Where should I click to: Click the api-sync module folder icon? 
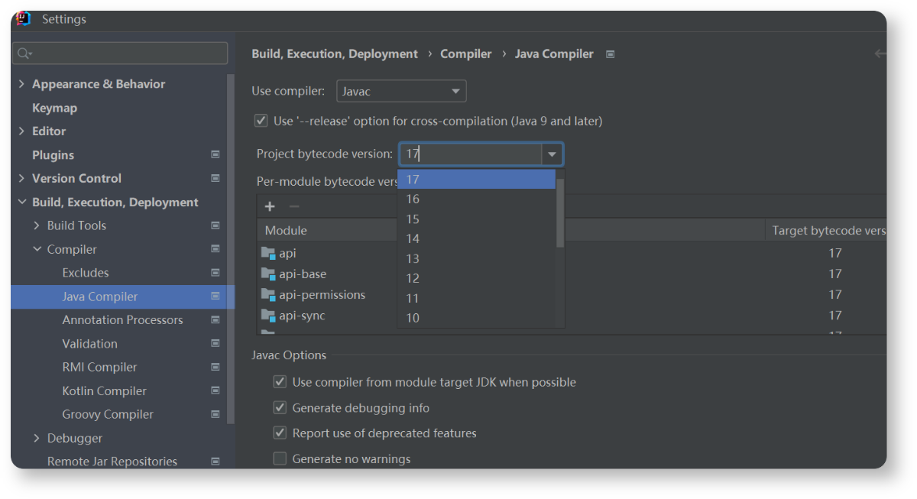(x=267, y=316)
